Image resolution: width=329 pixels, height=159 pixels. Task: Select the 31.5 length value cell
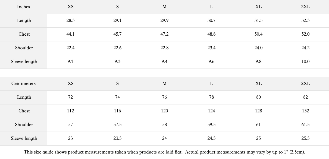click(x=258, y=21)
